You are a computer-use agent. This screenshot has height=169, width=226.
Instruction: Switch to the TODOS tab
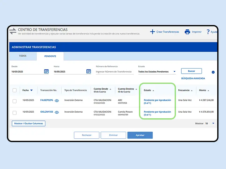(x=23, y=56)
